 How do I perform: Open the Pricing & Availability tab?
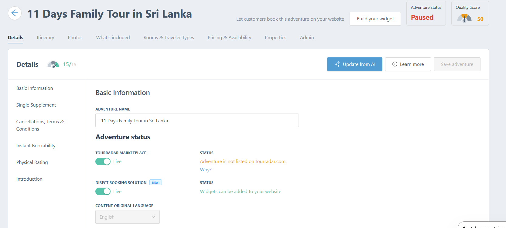click(229, 38)
